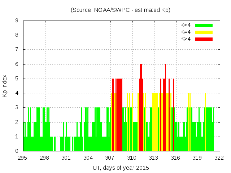Select the K>4 legend label text
Viewport: 231px width, 173px height.
186,39
